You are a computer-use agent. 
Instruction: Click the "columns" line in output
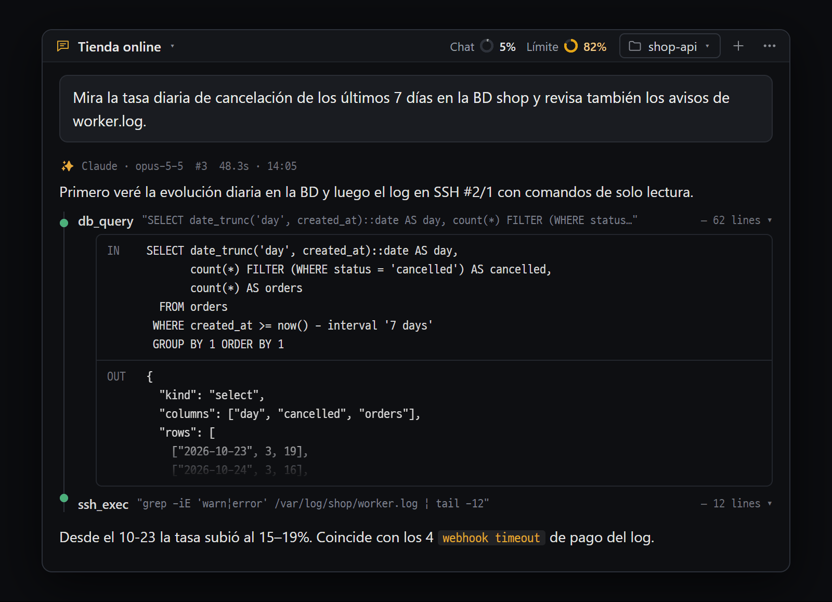(x=290, y=414)
